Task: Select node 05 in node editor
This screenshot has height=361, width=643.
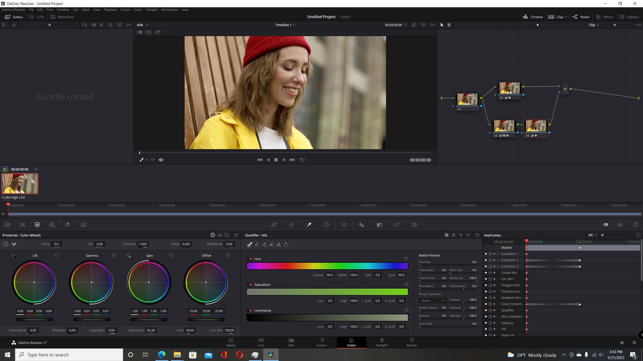Action: click(536, 128)
